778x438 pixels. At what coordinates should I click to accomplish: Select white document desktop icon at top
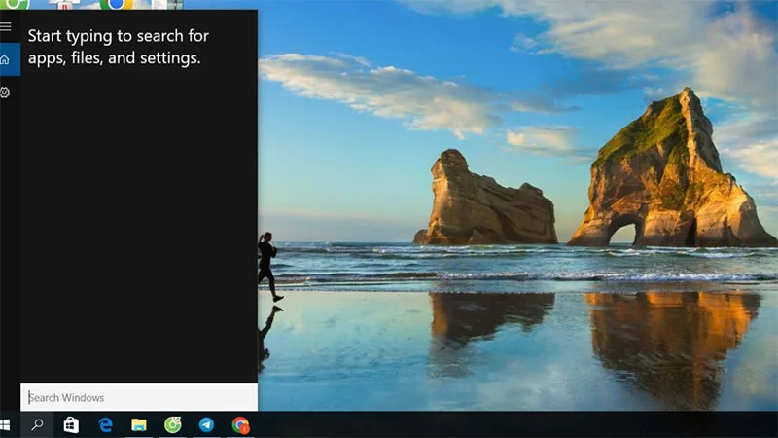tap(159, 5)
